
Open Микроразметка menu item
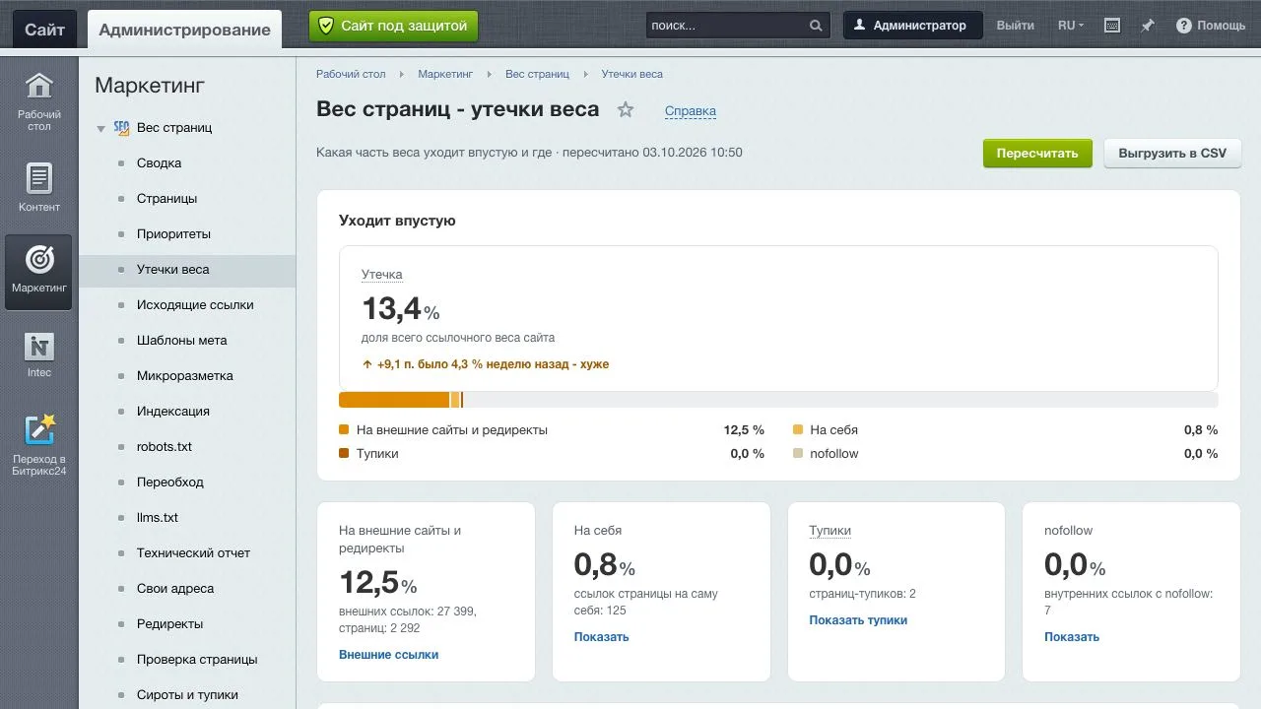[x=187, y=376]
